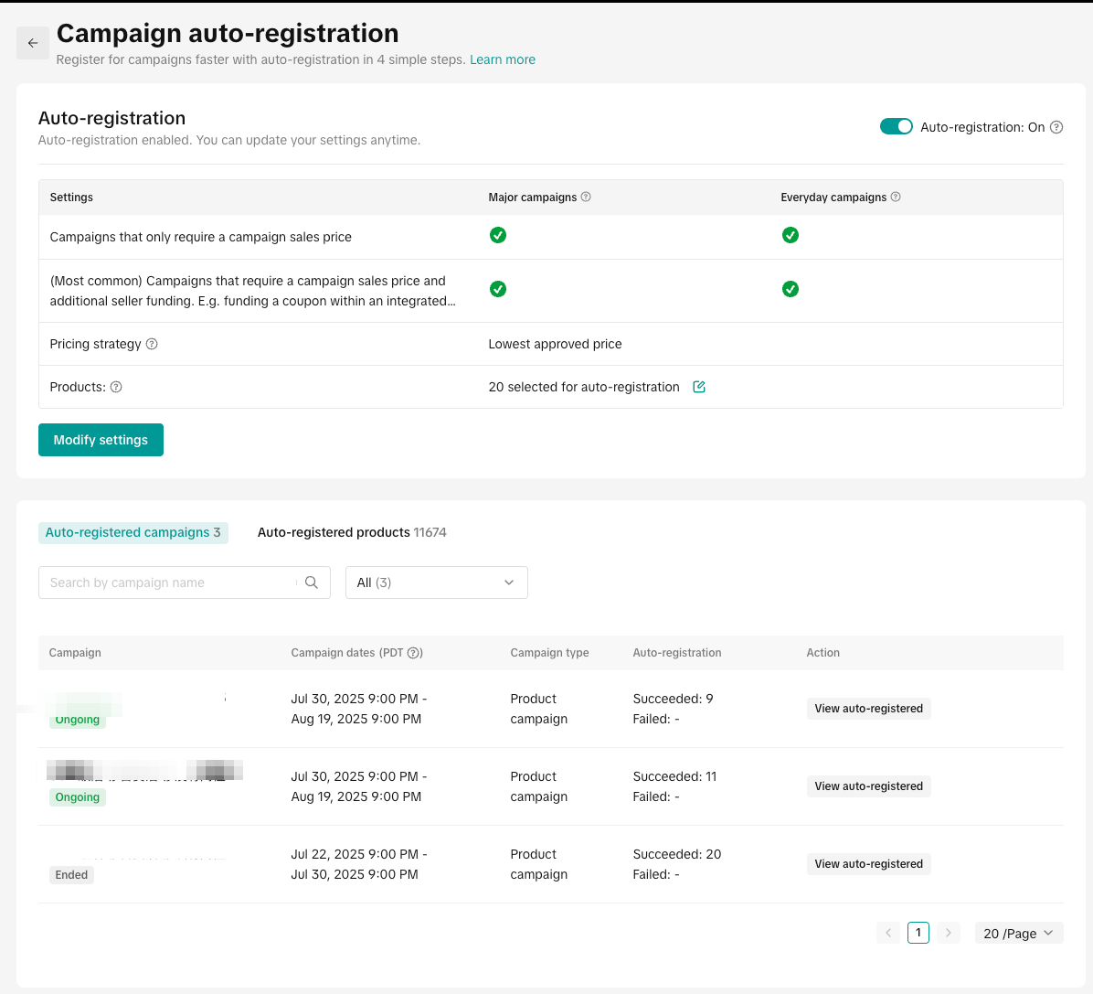Open the All (3) filter dropdown

[x=436, y=583]
